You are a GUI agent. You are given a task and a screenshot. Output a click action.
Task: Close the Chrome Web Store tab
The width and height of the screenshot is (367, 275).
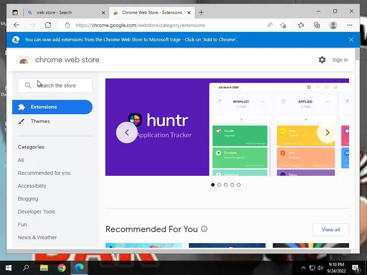click(189, 13)
